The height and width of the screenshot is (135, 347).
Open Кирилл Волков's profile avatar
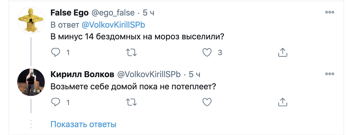pos(31,82)
